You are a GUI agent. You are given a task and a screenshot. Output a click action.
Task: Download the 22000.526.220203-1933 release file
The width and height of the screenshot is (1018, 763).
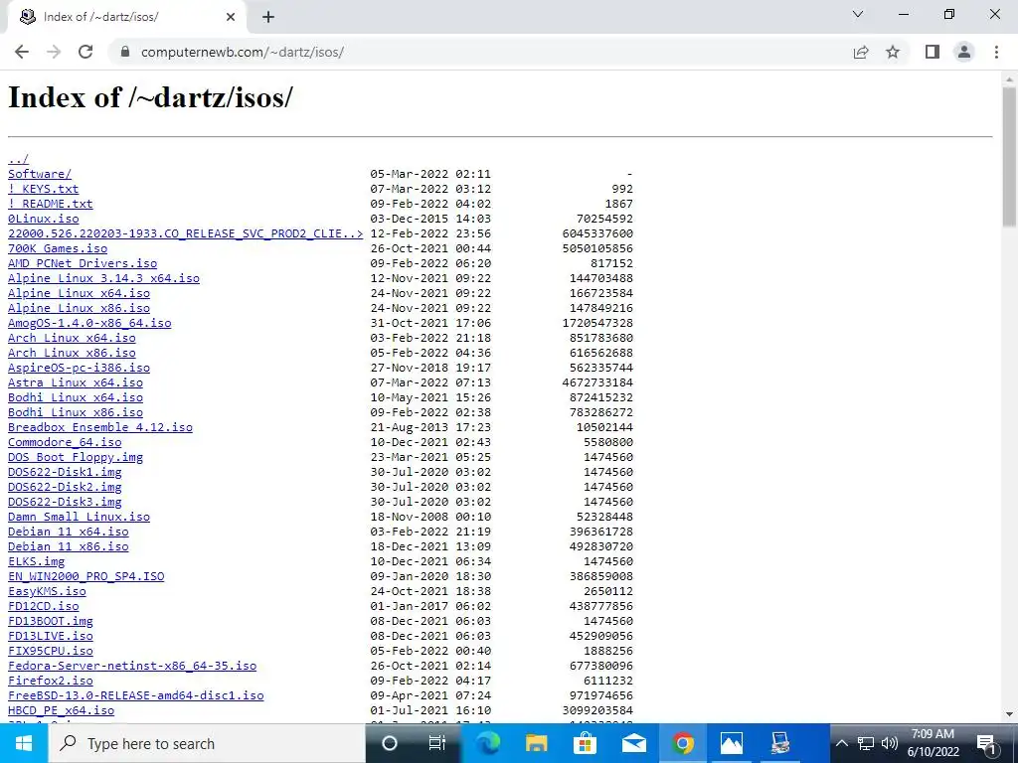[x=186, y=233]
